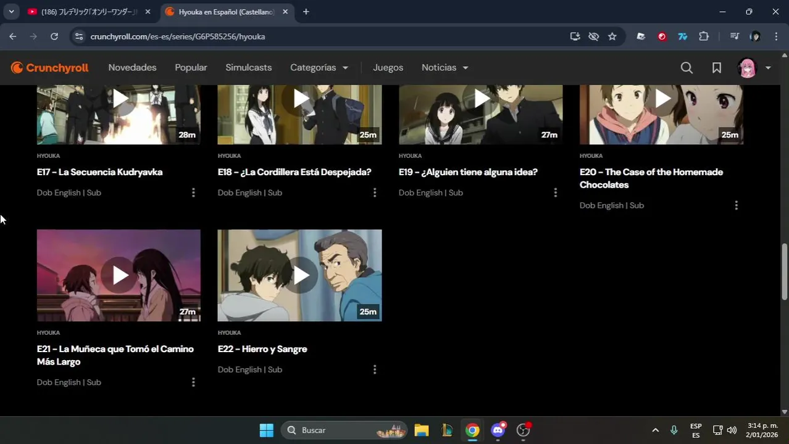
Task: Close the YouTube browser tab
Action: (x=148, y=12)
